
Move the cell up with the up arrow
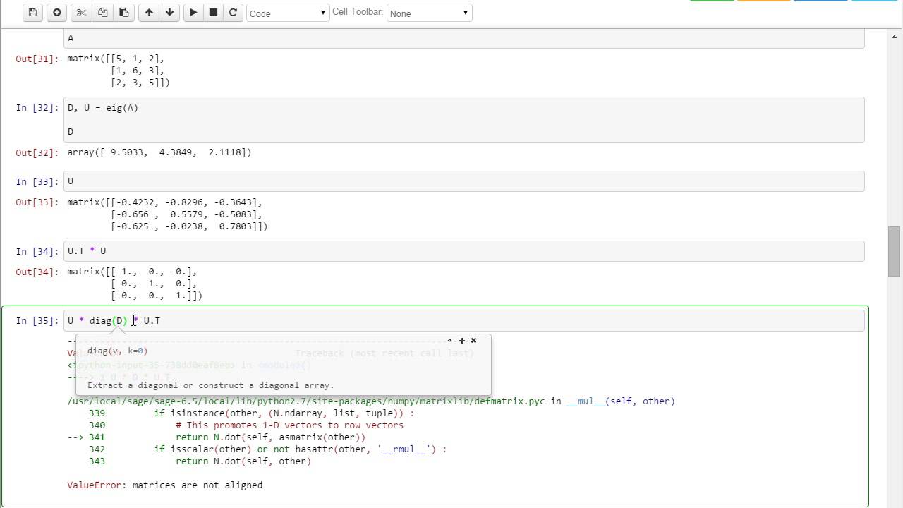click(x=149, y=13)
